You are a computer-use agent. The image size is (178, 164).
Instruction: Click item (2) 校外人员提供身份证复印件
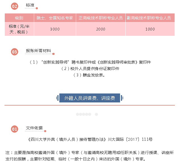pyautogui.click(x=90, y=69)
